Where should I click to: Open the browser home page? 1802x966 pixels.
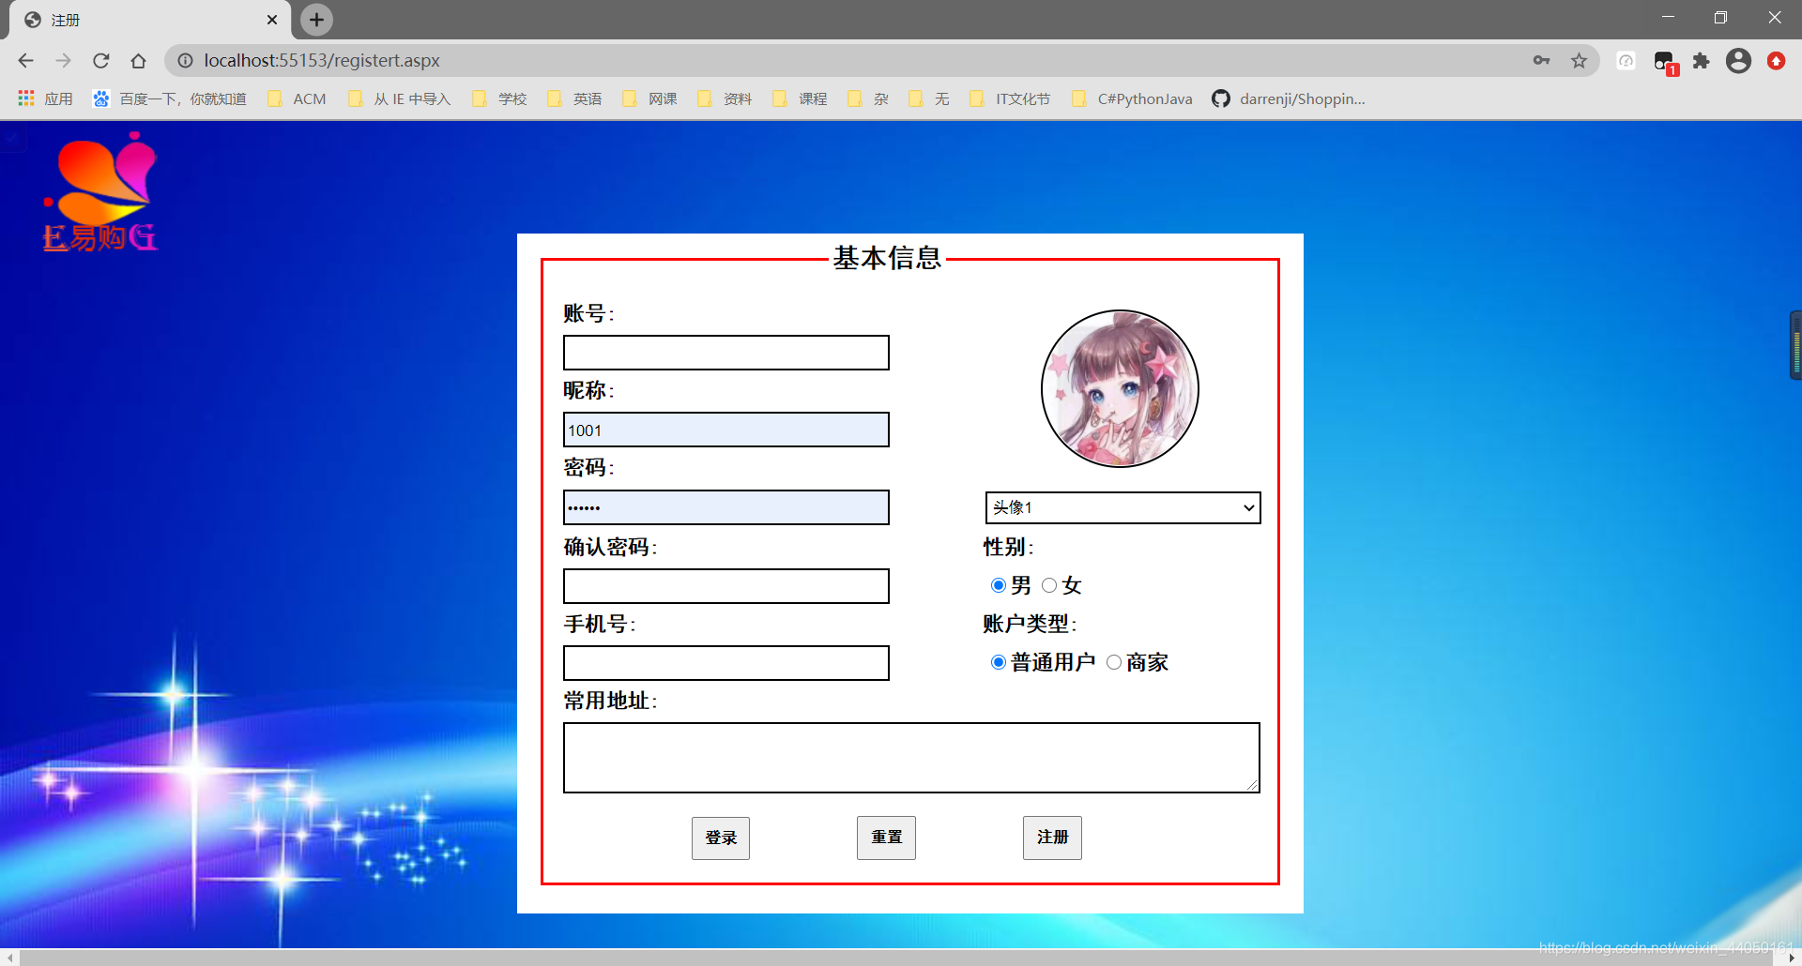138,61
